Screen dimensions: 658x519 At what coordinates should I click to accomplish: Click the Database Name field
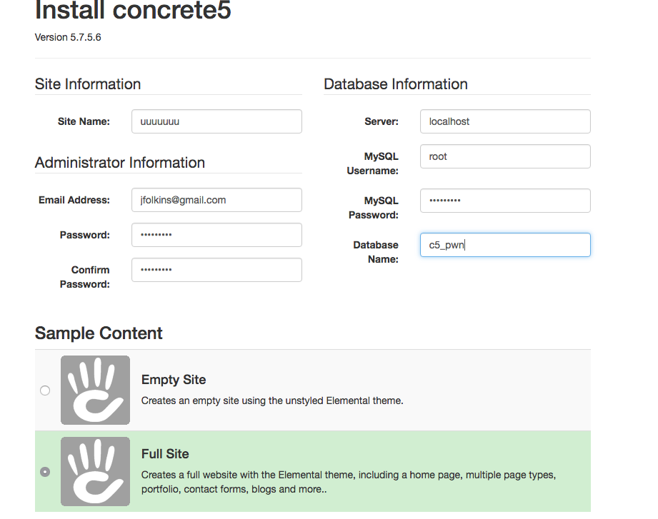(505, 245)
